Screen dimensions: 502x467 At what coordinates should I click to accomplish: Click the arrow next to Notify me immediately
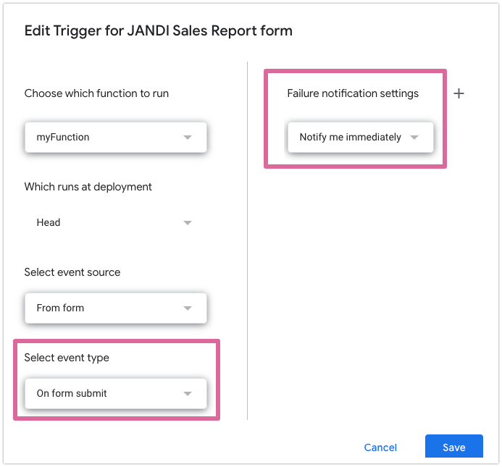[x=414, y=137]
